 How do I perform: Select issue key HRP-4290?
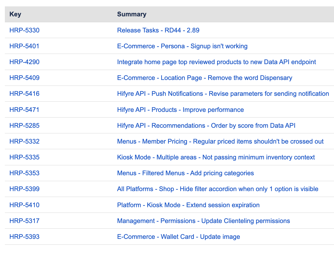coord(24,62)
